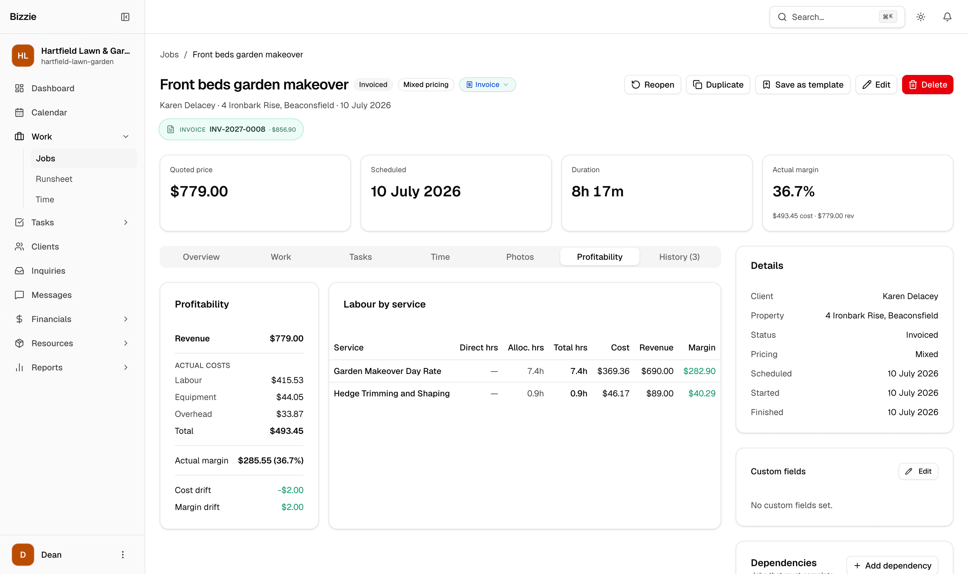Navigate to Jobs breadcrumb
968x574 pixels.
point(169,55)
